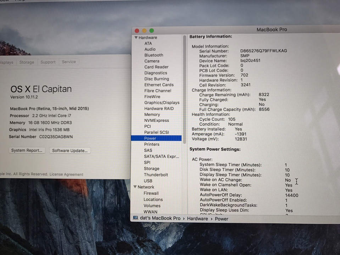This screenshot has height=255, width=340.
Task: Select Firewall under Network
Action: pos(151,193)
